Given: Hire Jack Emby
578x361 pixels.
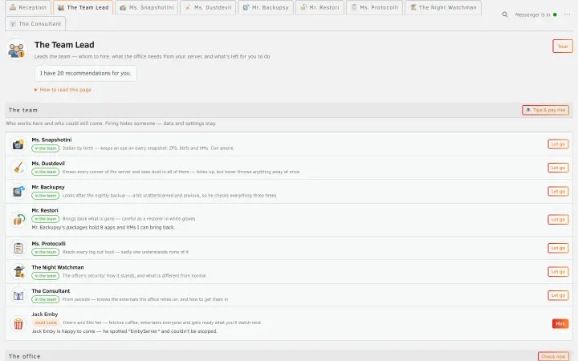Looking at the screenshot, I should coord(560,323).
